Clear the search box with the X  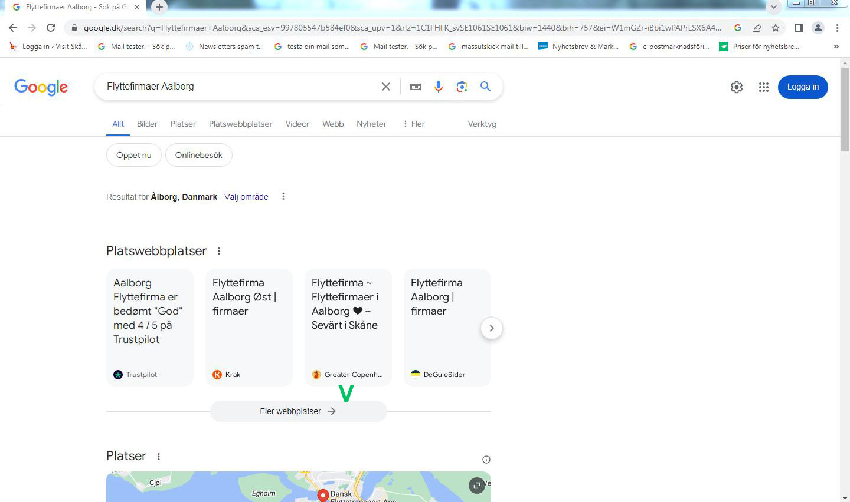pos(386,87)
